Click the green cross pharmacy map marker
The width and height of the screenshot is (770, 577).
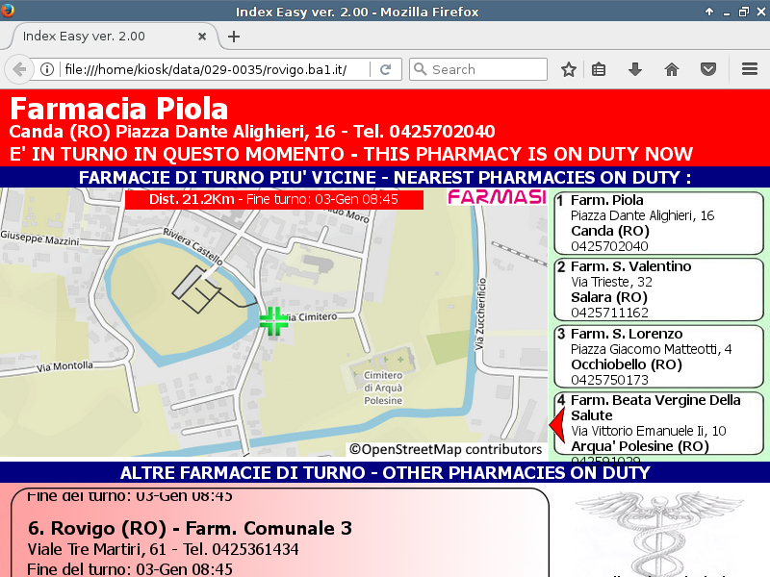click(274, 321)
